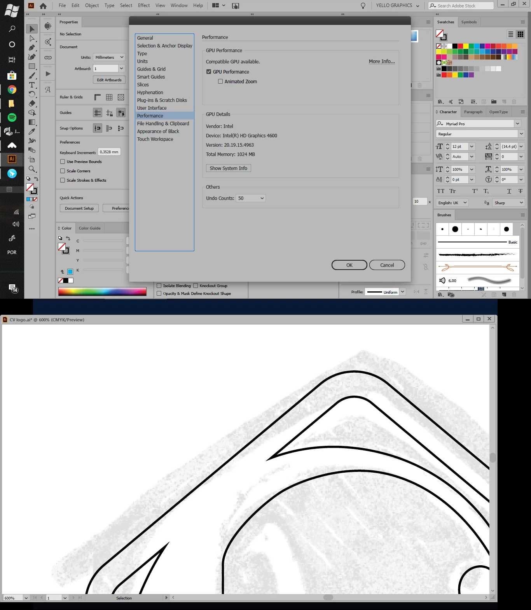The height and width of the screenshot is (610, 531).
Task: Open the Actions panel play icon
Action: tap(48, 74)
